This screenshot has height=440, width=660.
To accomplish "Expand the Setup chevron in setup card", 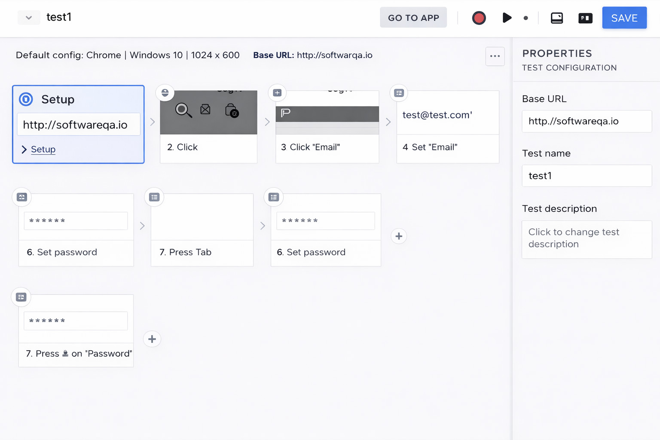I will coord(24,149).
